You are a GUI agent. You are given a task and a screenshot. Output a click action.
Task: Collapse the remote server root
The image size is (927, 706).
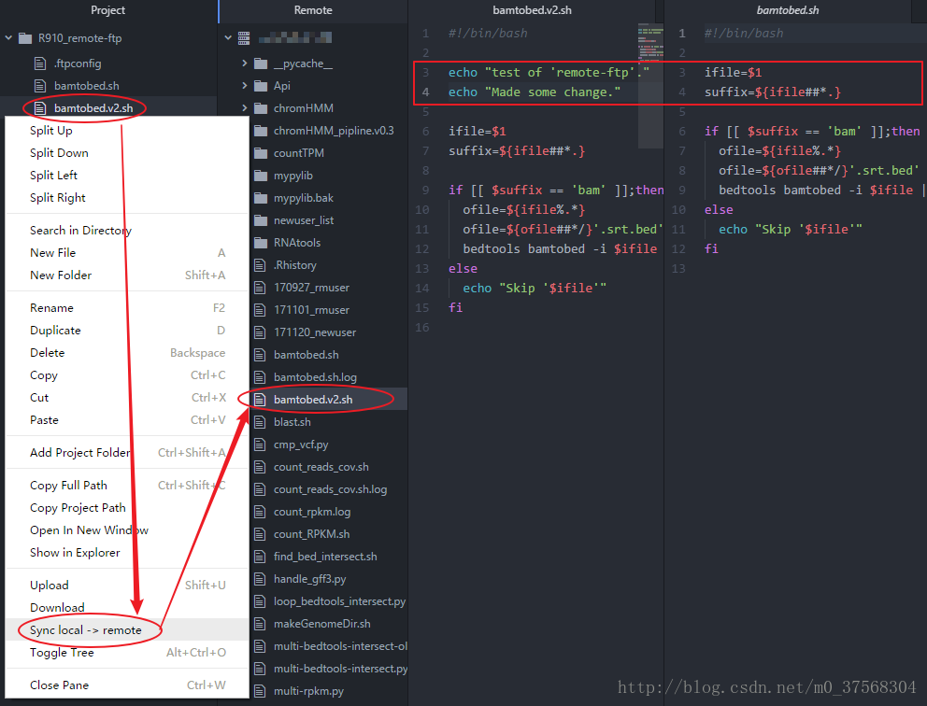228,37
